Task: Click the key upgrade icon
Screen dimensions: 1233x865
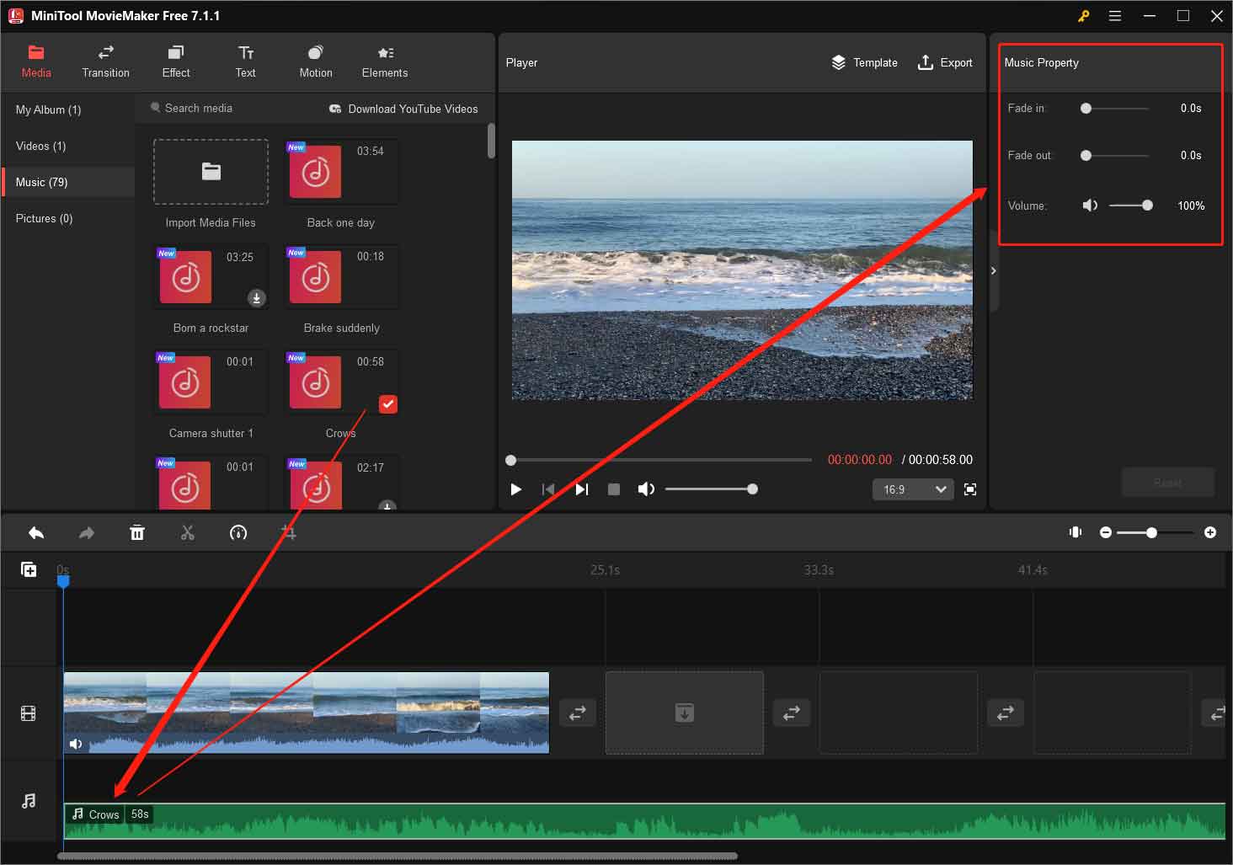Action: click(1084, 16)
